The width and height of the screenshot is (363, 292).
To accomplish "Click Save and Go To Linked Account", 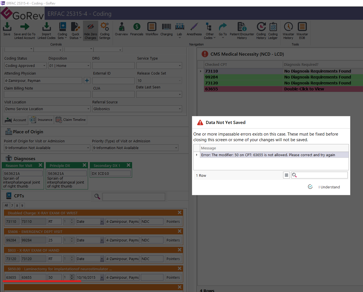I will [25, 30].
